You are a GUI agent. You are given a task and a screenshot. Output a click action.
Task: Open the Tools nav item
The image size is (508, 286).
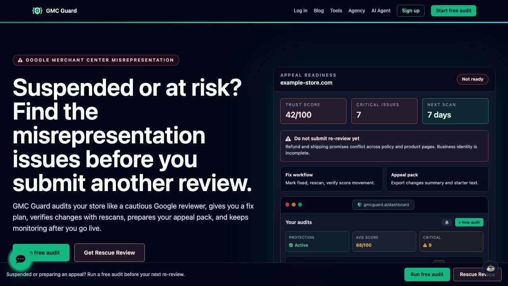pos(336,11)
